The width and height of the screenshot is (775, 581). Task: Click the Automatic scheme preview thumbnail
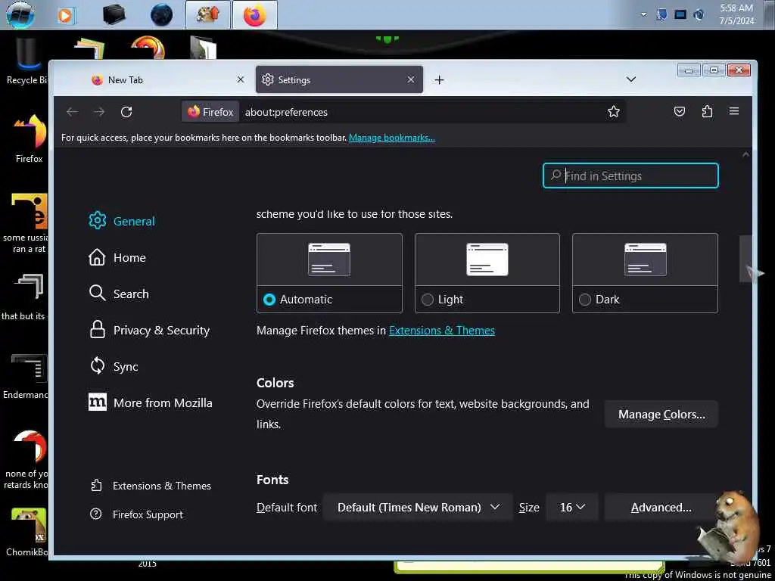point(329,259)
